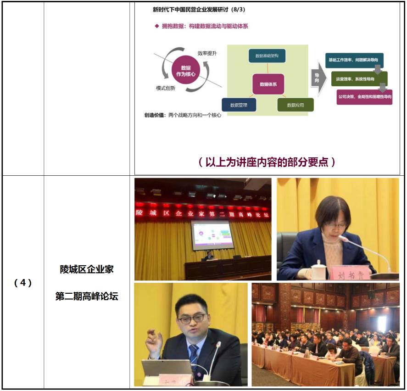Click the 陵城区企业家 table cell text
The image size is (407, 391).
click(x=87, y=269)
